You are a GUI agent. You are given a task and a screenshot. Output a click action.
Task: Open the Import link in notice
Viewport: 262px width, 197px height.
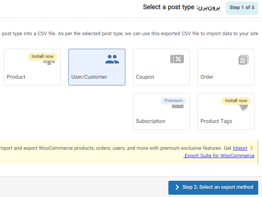pos(240,148)
